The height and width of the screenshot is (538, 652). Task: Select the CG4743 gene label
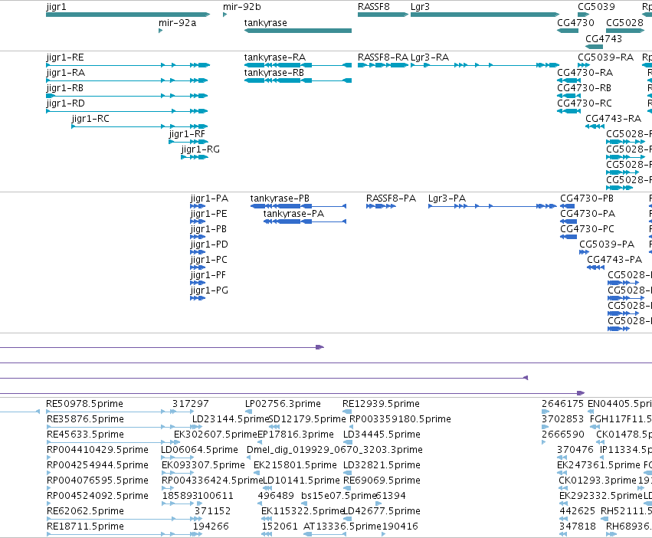click(604, 38)
